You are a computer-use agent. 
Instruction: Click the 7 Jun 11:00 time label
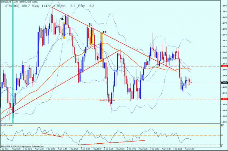click(16, 149)
